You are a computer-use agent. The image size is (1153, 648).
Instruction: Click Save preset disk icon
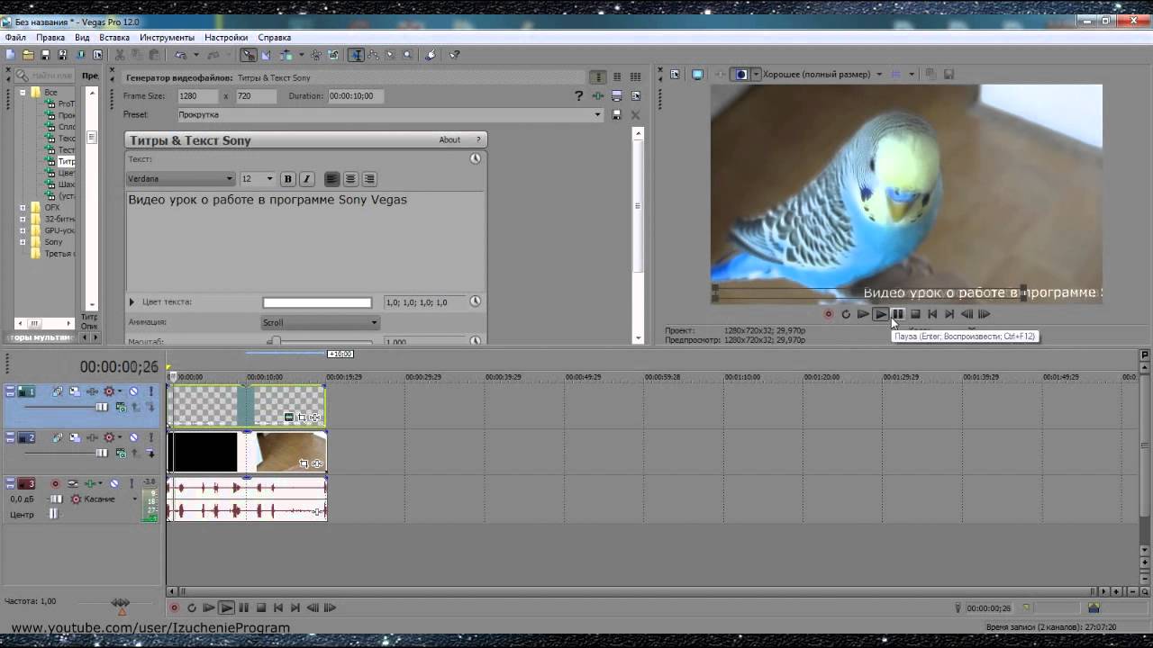point(616,114)
